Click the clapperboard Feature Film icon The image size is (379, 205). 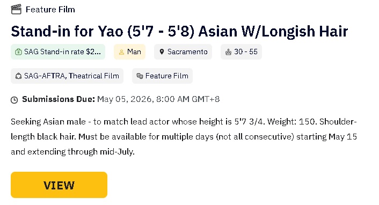tap(16, 10)
